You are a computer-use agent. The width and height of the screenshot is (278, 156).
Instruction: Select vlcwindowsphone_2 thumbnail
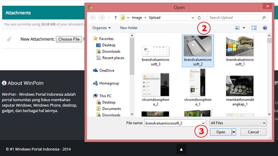(x=156, y=85)
